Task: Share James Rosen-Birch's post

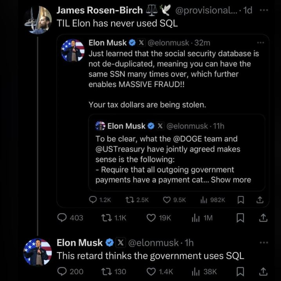Action: (263, 218)
